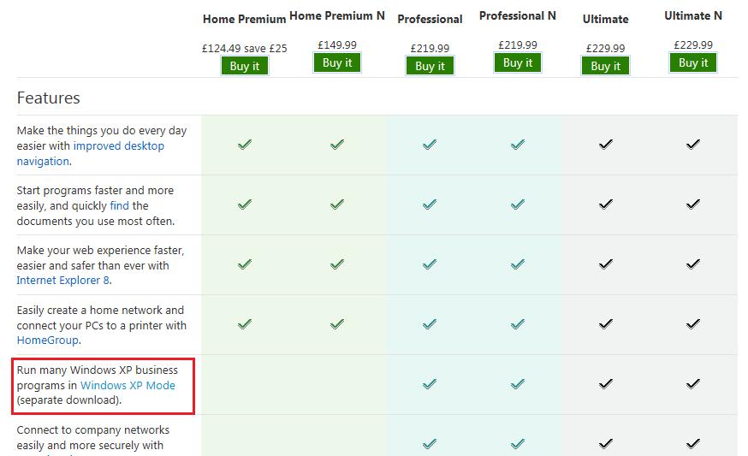Click Professional N checkmark in Windows XP Mode row
Screen dimensions: 748x456
[x=518, y=384]
